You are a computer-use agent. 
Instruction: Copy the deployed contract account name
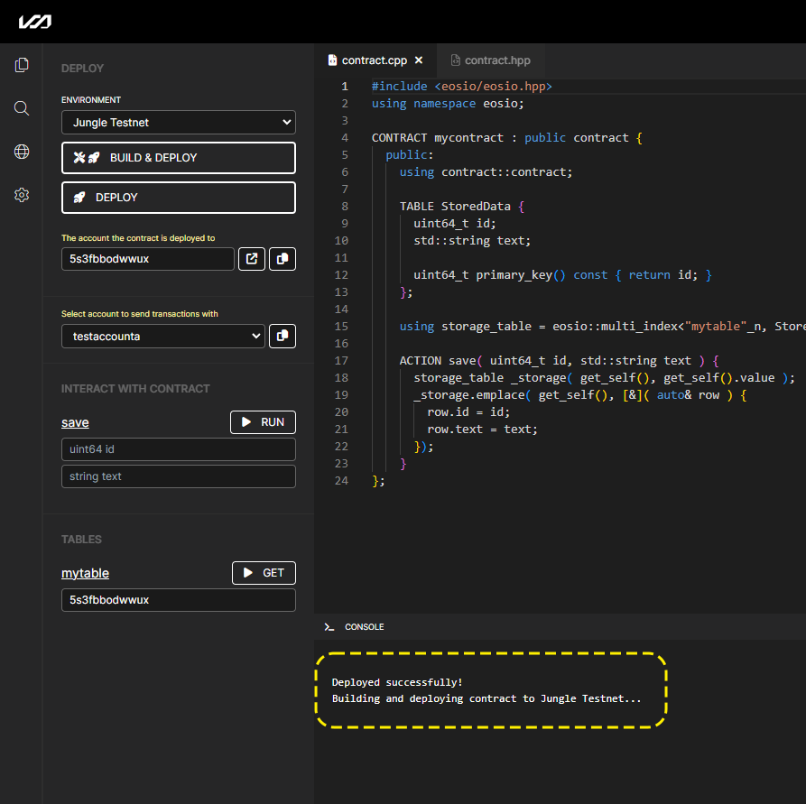coord(283,259)
